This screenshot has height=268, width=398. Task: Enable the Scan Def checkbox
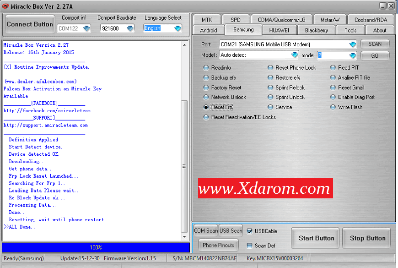pos(249,246)
